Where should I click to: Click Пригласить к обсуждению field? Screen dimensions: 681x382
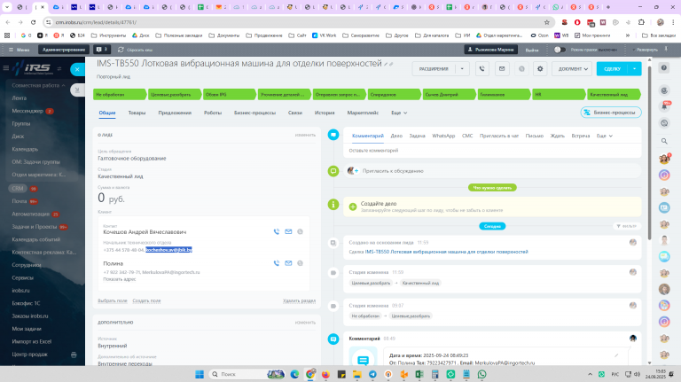492,171
